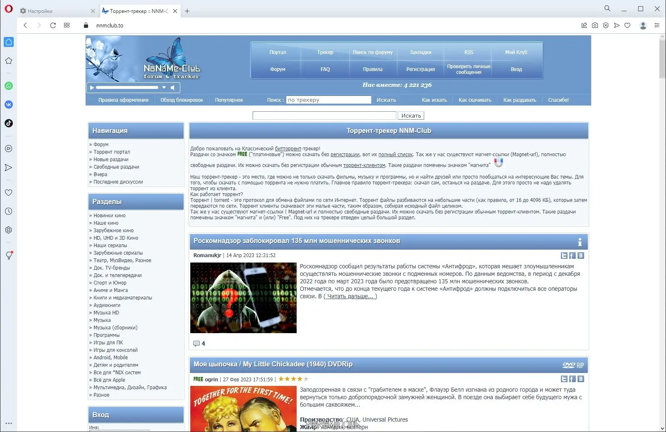Toggle the ad blocker shield in address bar
The height and width of the screenshot is (432, 666).
click(606, 25)
